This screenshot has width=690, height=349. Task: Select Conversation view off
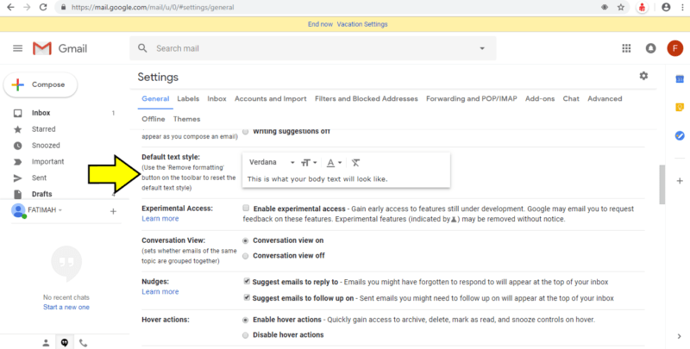pyautogui.click(x=246, y=256)
